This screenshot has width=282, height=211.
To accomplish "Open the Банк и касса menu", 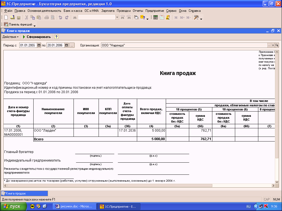I will pos(73,11).
